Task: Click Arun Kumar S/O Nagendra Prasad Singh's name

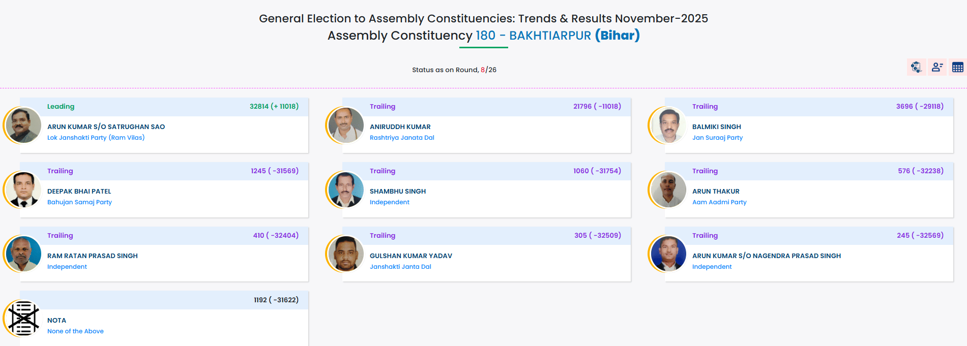Action: pyautogui.click(x=766, y=256)
